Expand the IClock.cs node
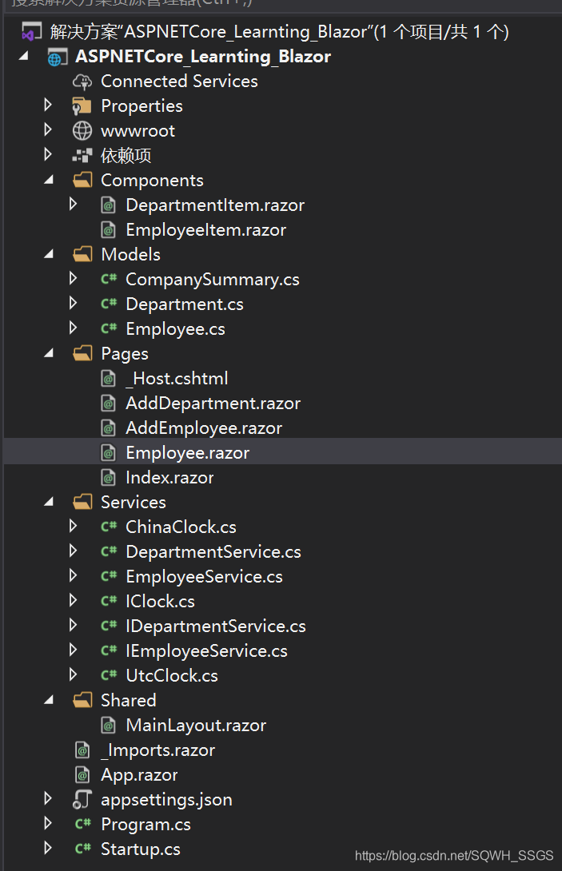This screenshot has height=871, width=562. tap(73, 600)
